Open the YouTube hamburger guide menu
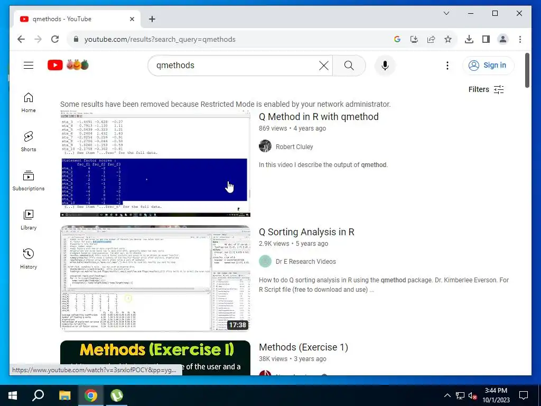This screenshot has height=406, width=541. point(29,65)
